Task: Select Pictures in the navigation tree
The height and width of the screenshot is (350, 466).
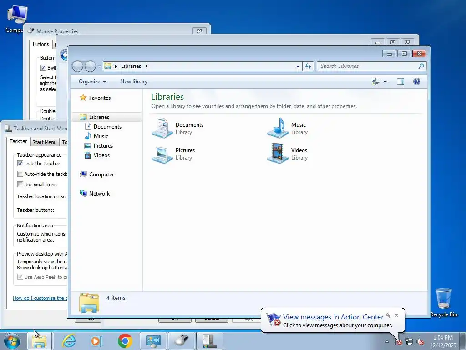Action: (103, 145)
